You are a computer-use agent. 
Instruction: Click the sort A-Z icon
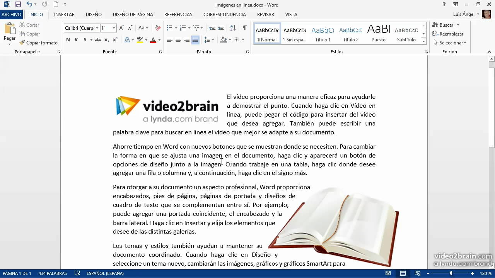pyautogui.click(x=233, y=28)
